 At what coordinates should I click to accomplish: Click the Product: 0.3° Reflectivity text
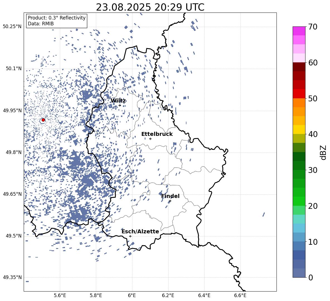tap(57, 18)
